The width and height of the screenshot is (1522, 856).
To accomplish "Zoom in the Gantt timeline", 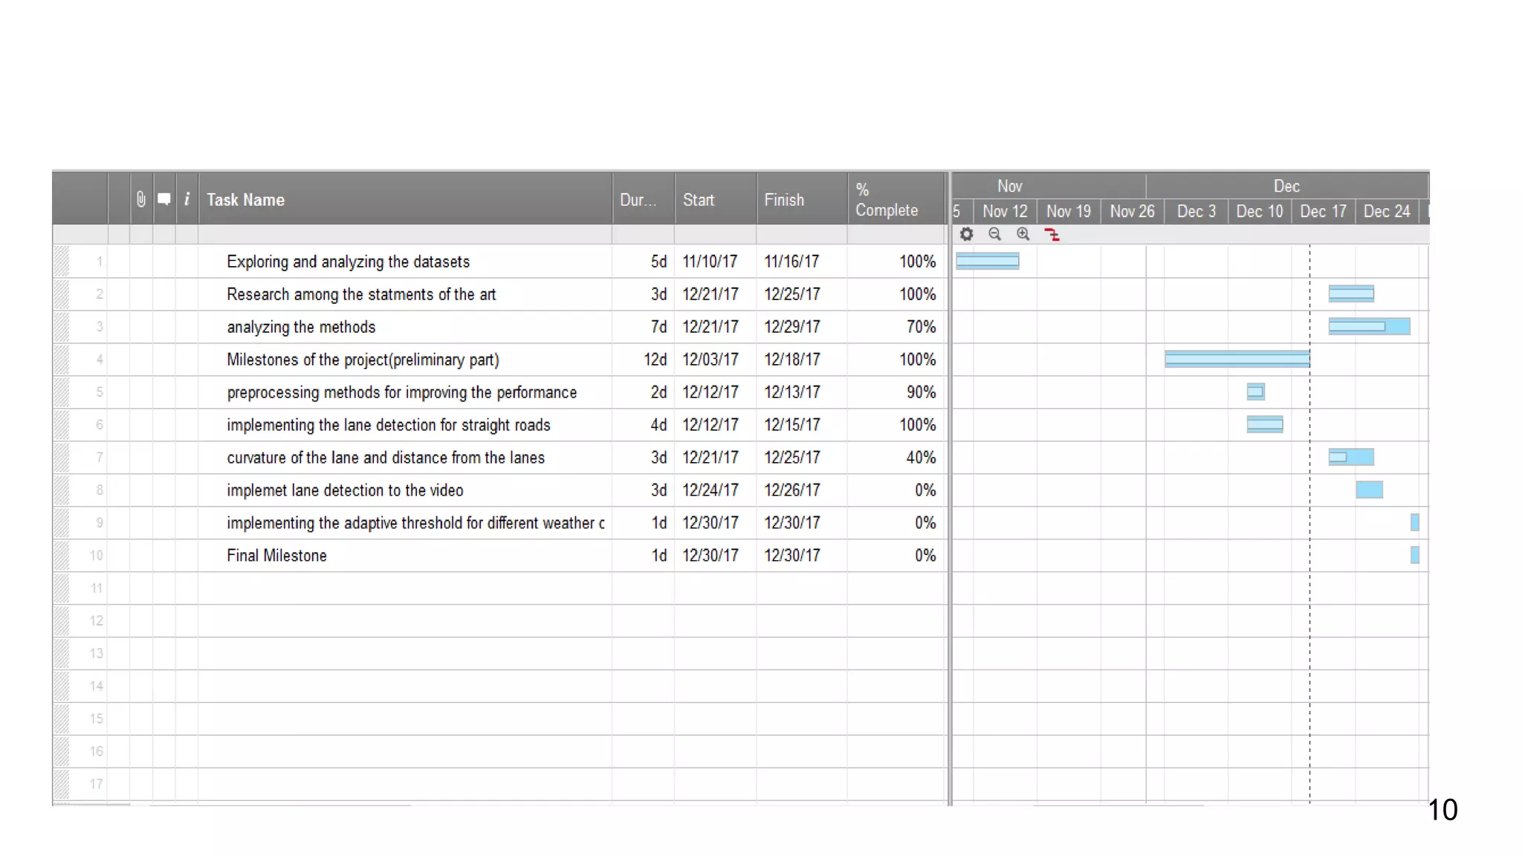I will 1023,234.
